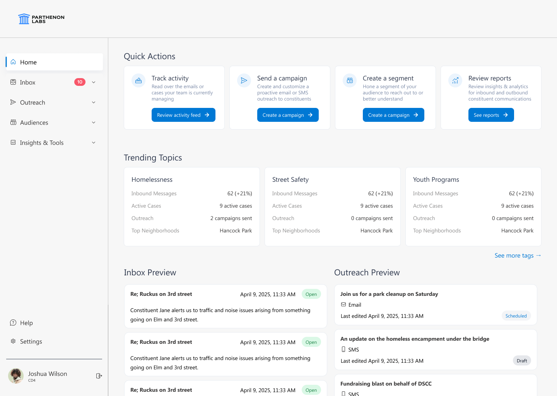This screenshot has height=396, width=557.
Task: Click the Create a segment audience icon
Action: (x=350, y=80)
